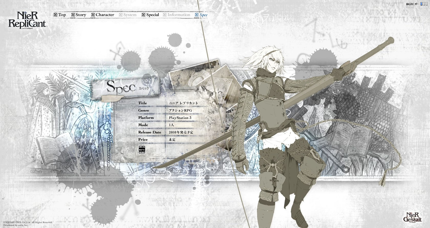430x228 pixels.
Task: Go to the Character page
Action: [103, 15]
